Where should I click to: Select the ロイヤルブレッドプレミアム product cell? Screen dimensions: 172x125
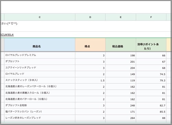pyautogui.click(x=40, y=55)
